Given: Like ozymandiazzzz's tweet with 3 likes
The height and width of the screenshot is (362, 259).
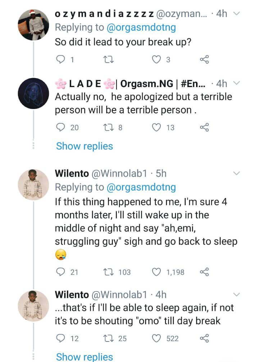Looking at the screenshot, I should click(156, 60).
